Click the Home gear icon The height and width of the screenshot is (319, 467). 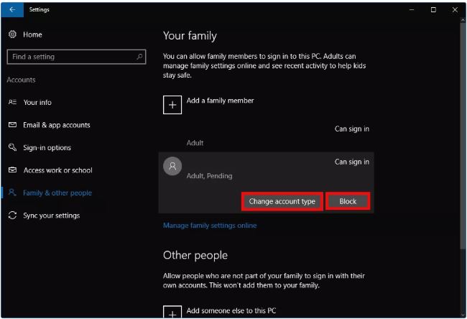click(12, 34)
